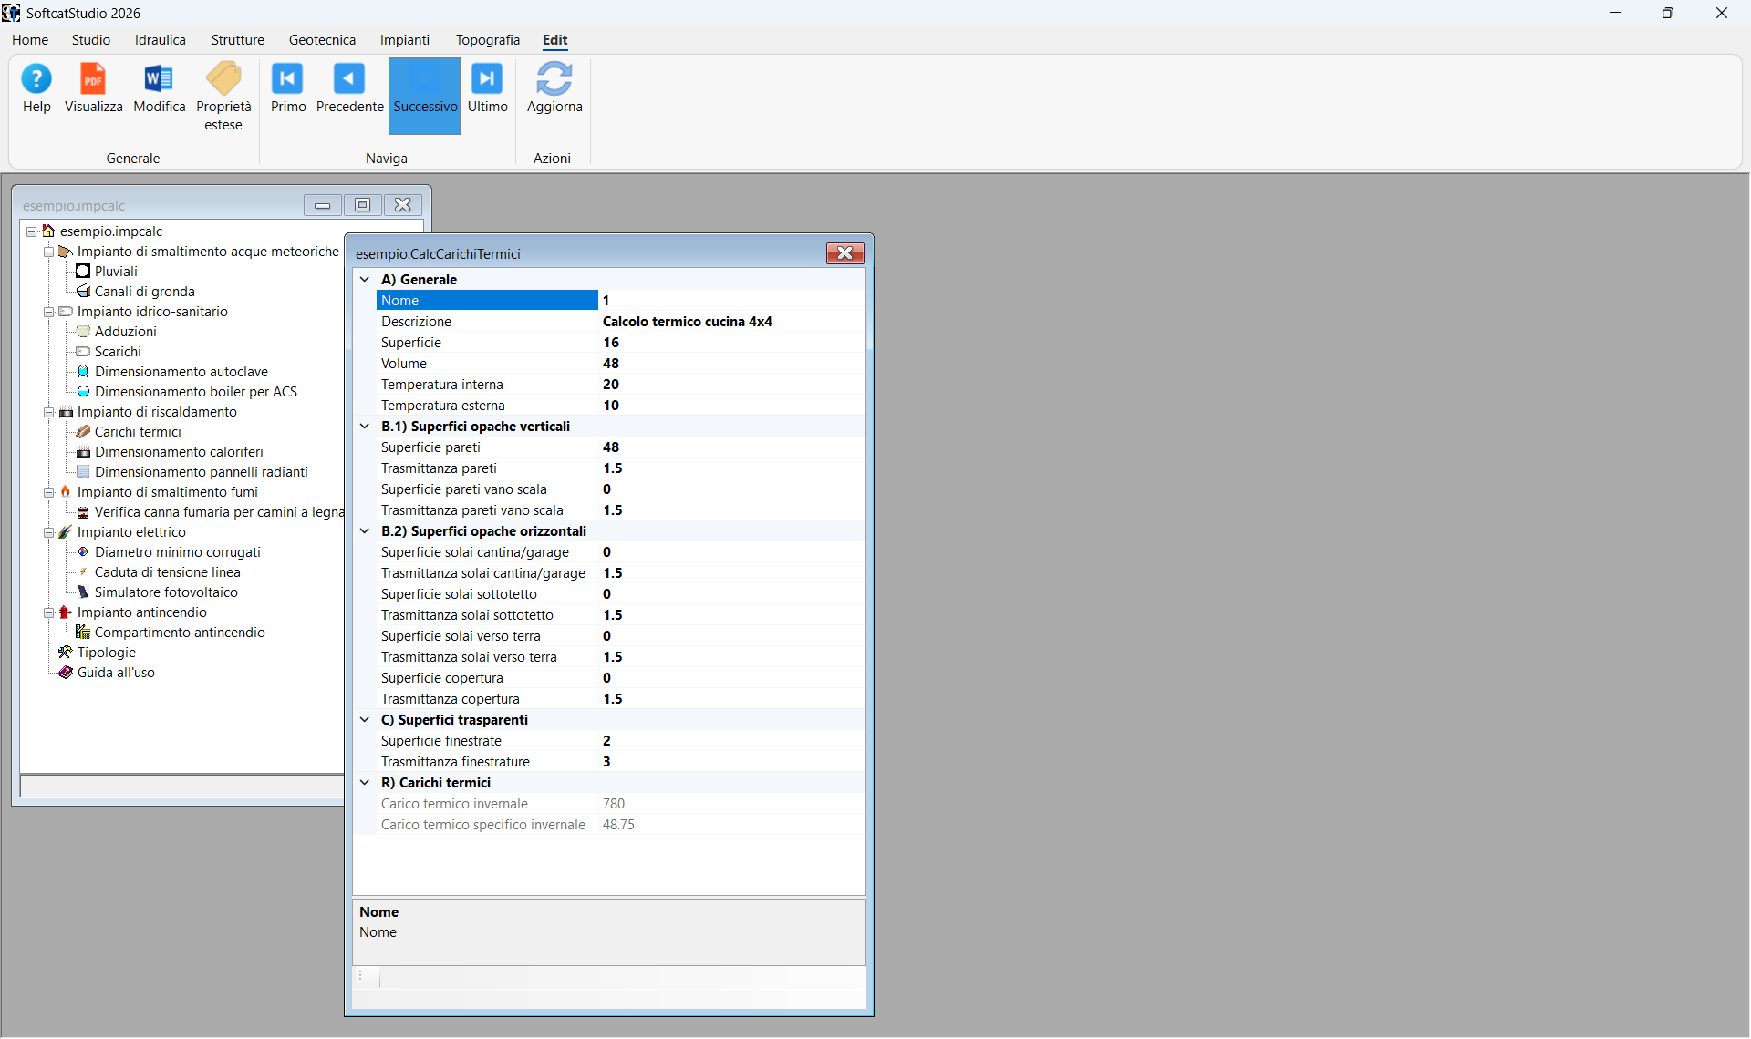The width and height of the screenshot is (1751, 1039).
Task: Open Guida all'uso item
Action: [x=116, y=673]
